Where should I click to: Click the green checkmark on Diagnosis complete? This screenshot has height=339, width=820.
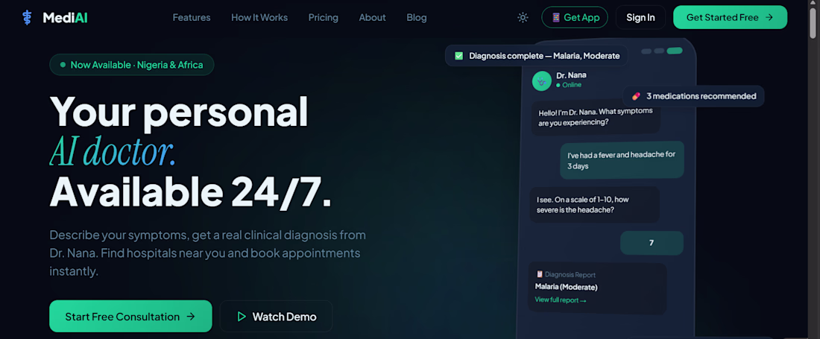458,56
